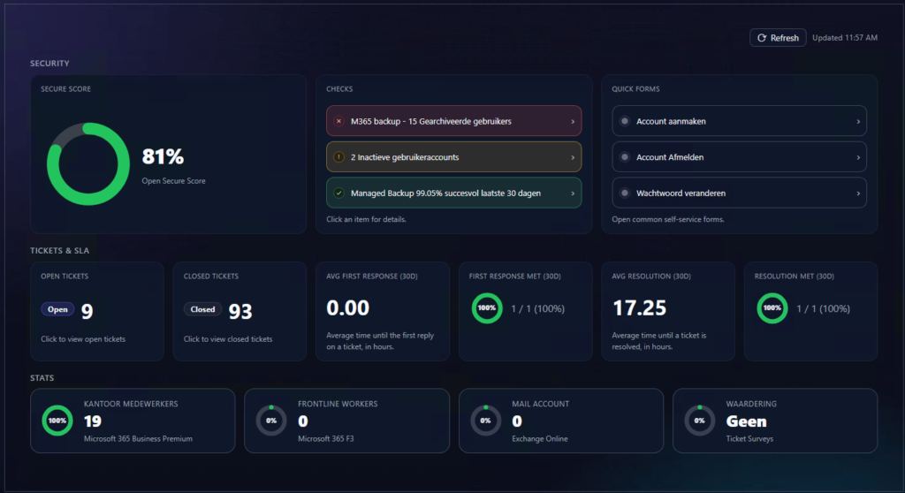Click the 'Click an item for details.' hint
Screen dimensions: 905x493
(366, 219)
